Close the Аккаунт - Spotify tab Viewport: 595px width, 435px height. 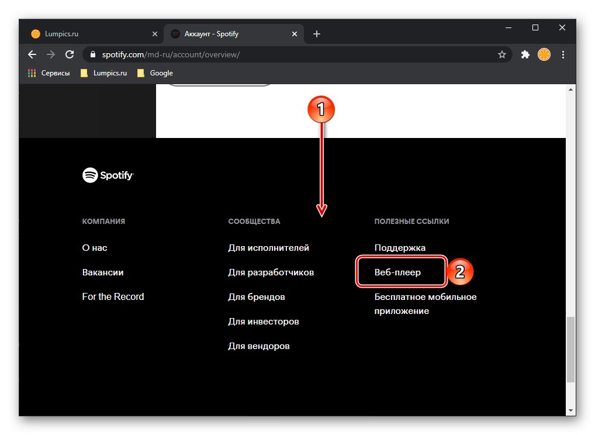click(x=295, y=34)
